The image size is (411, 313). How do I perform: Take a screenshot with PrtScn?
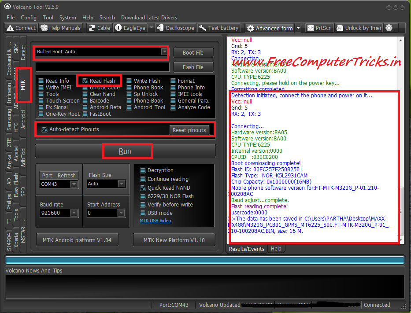pyautogui.click(x=319, y=28)
